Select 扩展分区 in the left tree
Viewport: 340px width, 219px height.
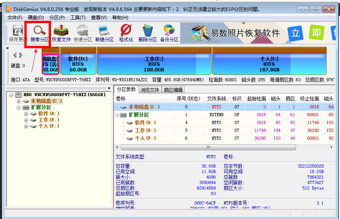[x=41, y=107]
